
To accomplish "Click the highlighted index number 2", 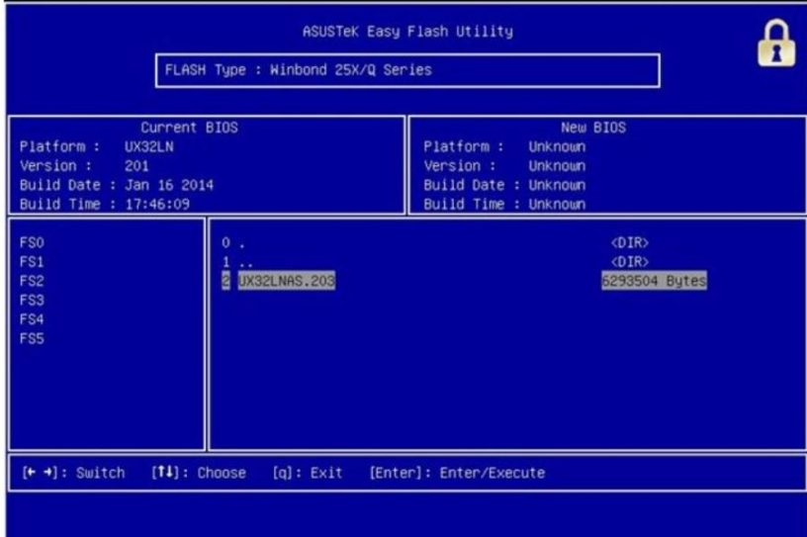I will pyautogui.click(x=225, y=281).
